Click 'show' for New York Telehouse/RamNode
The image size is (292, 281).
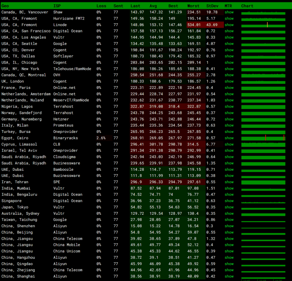point(229,69)
